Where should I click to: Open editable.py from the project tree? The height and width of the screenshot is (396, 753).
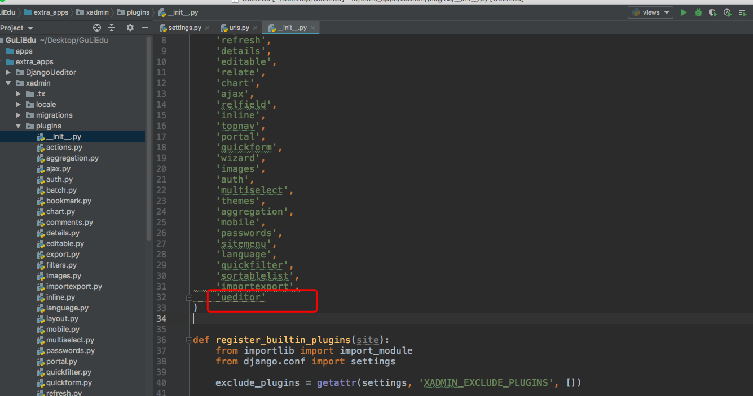(x=65, y=243)
